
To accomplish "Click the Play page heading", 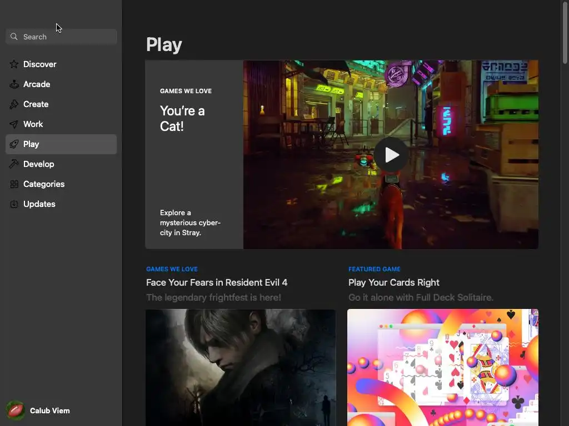I will (164, 45).
